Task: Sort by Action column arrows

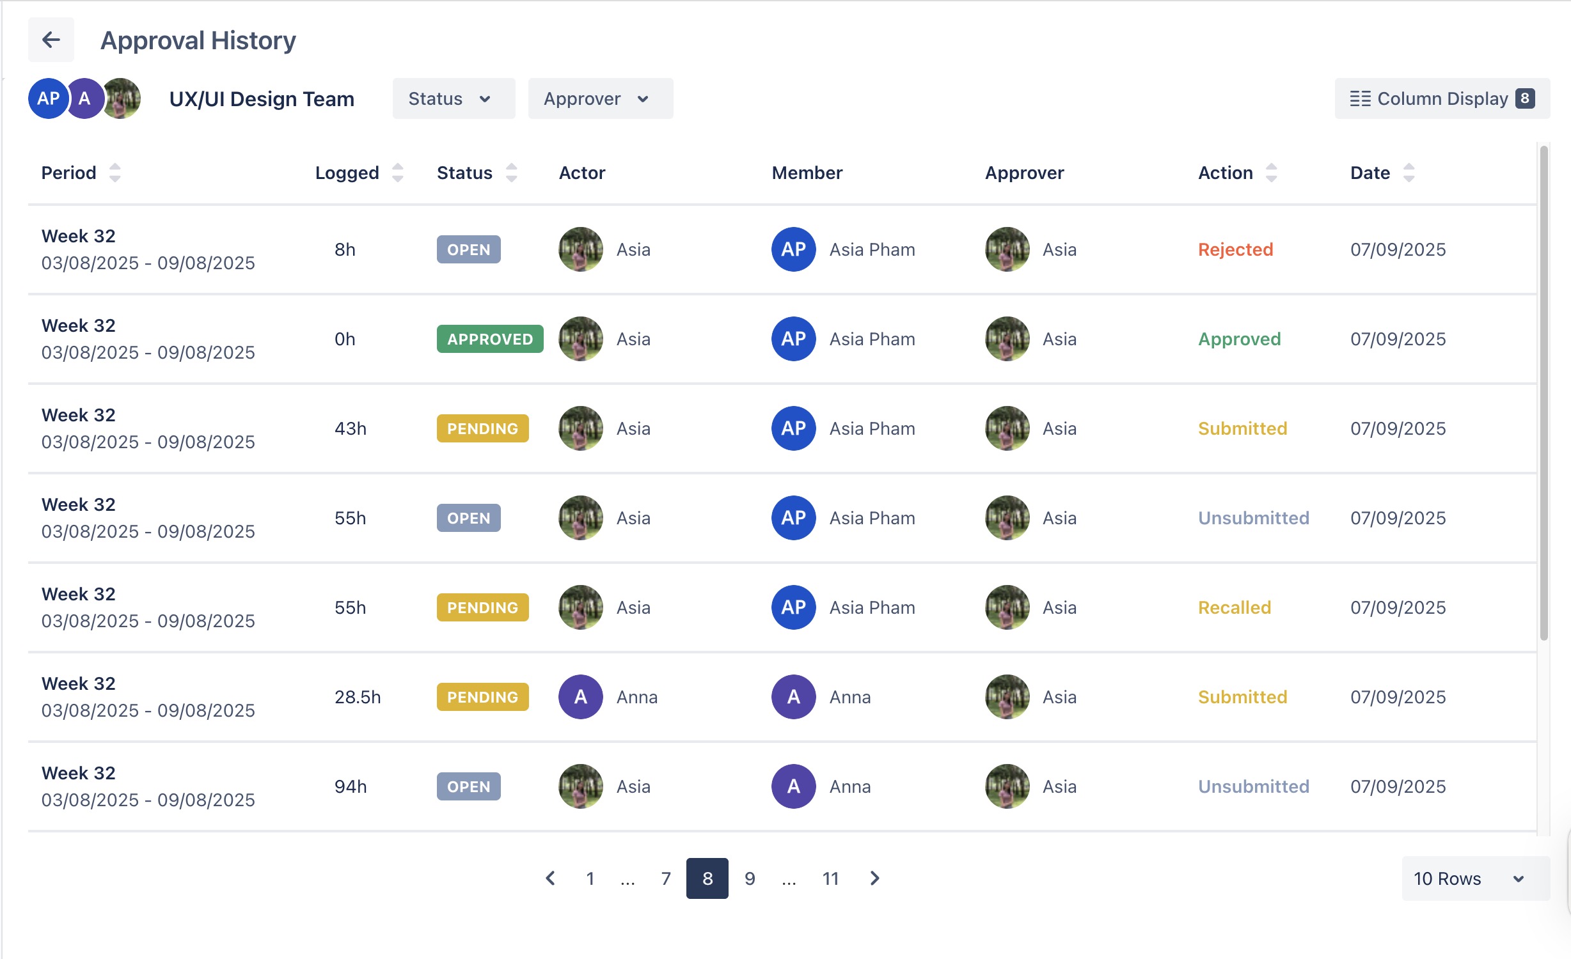Action: (x=1271, y=173)
